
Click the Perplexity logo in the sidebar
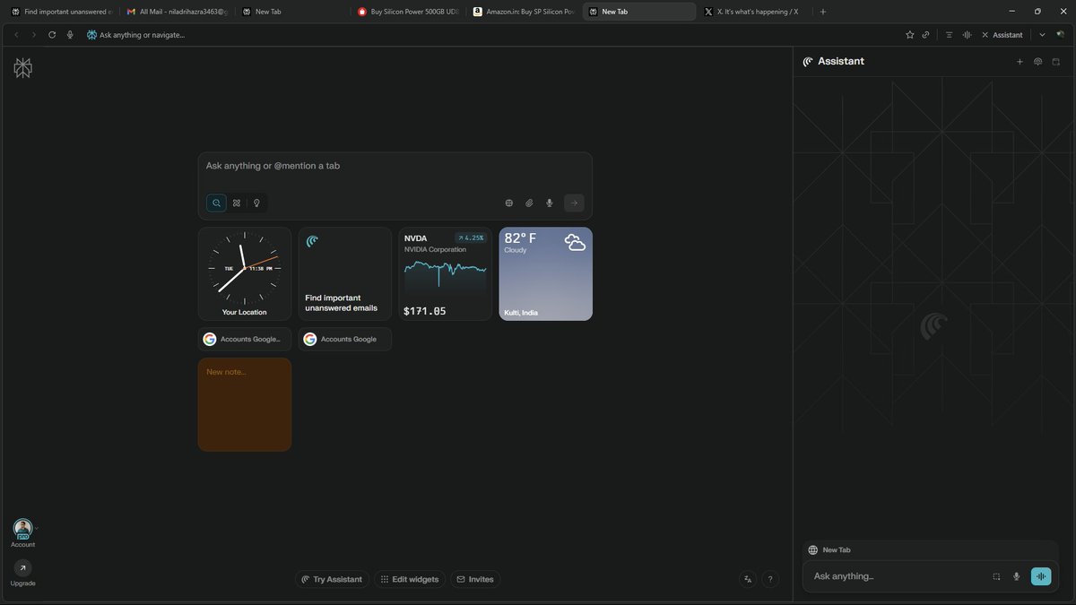(23, 68)
